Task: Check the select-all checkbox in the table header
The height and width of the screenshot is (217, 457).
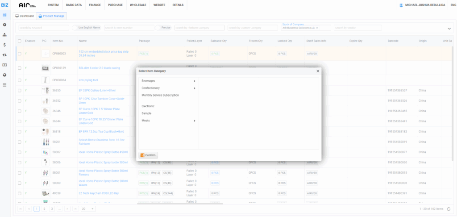Action: [19, 41]
